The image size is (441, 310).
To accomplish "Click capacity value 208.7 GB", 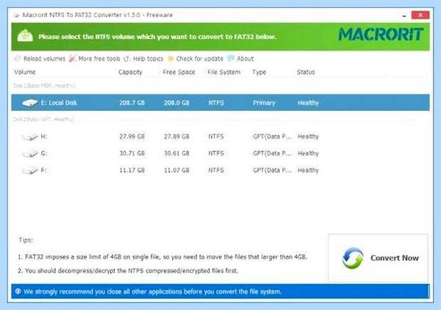I will (x=132, y=103).
